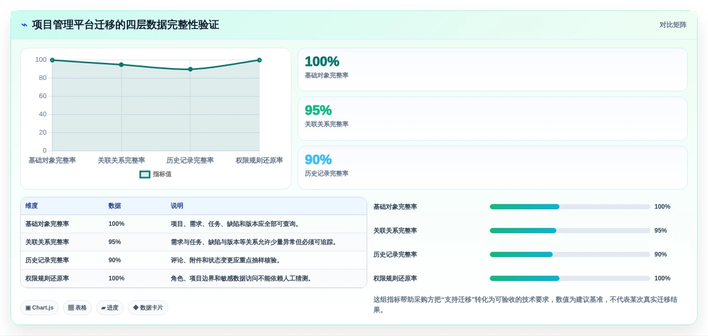The width and height of the screenshot is (708, 336).
Task: Click the 权限规则还原率 chart axis label
Action: pos(259,160)
